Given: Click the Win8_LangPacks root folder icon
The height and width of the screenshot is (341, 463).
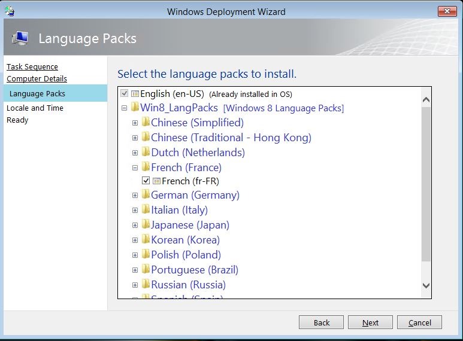Looking at the screenshot, I should click(x=135, y=106).
